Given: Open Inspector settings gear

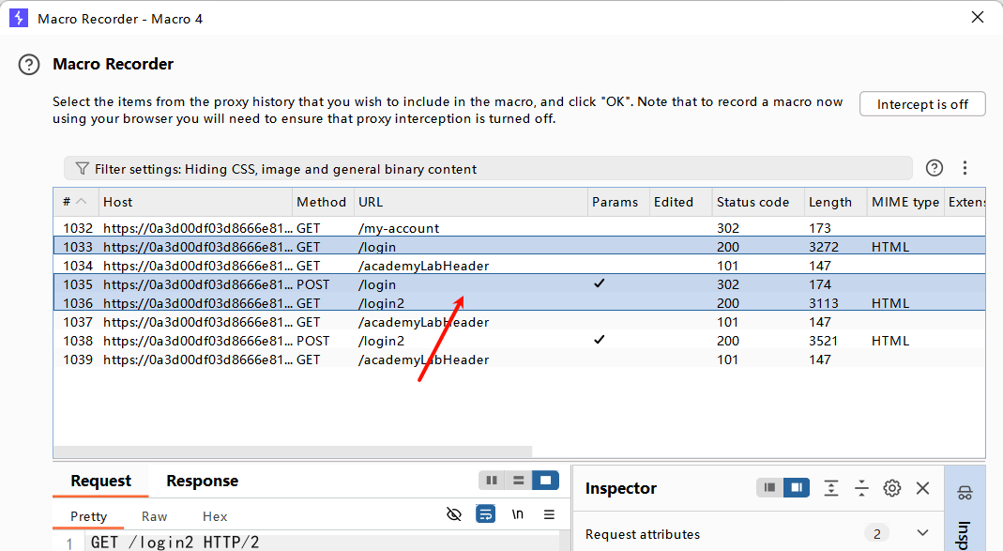Looking at the screenshot, I should point(892,488).
